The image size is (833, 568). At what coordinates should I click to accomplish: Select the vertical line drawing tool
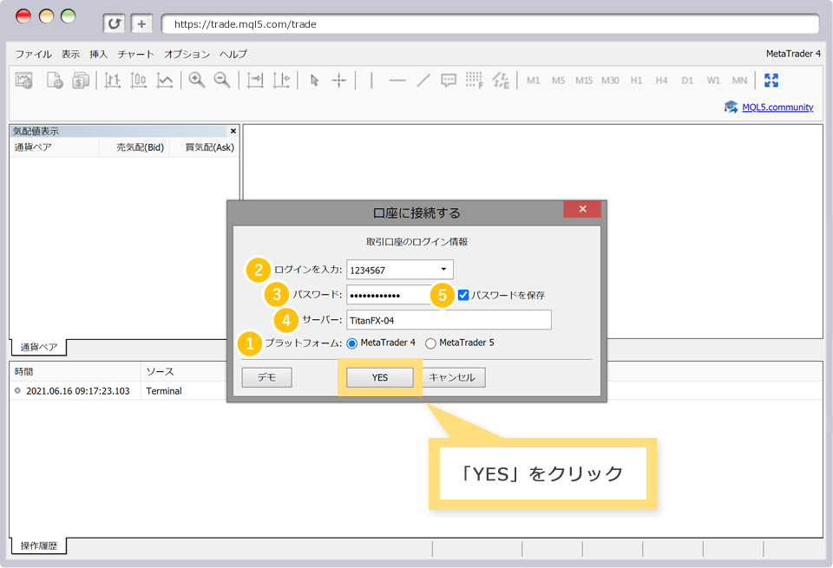tap(371, 81)
